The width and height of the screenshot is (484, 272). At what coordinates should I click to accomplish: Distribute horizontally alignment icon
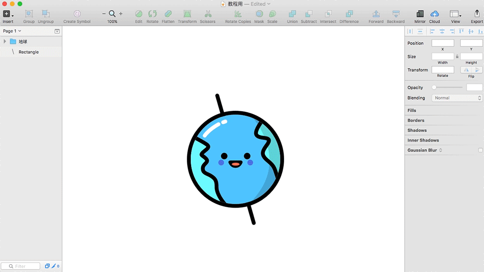pyautogui.click(x=410, y=31)
